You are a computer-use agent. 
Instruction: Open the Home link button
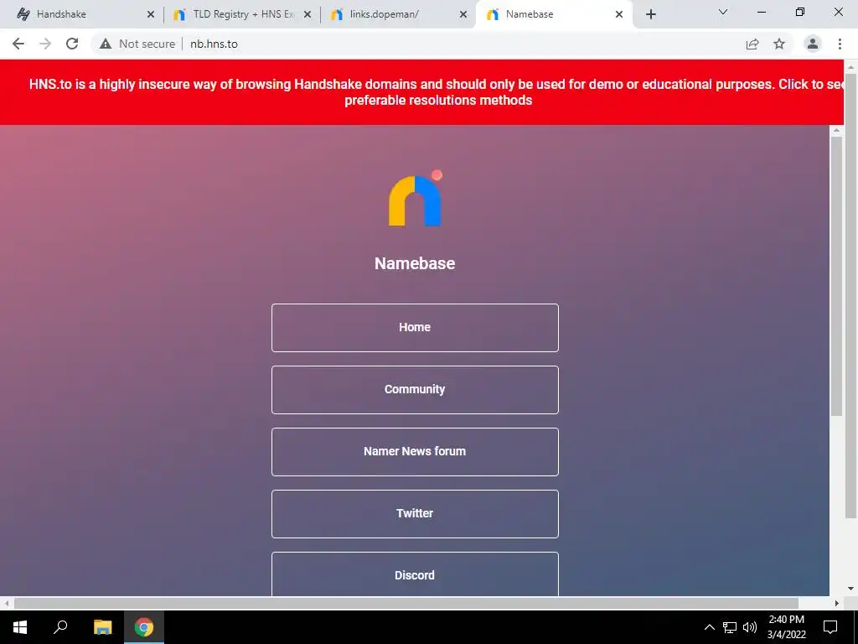pyautogui.click(x=415, y=328)
